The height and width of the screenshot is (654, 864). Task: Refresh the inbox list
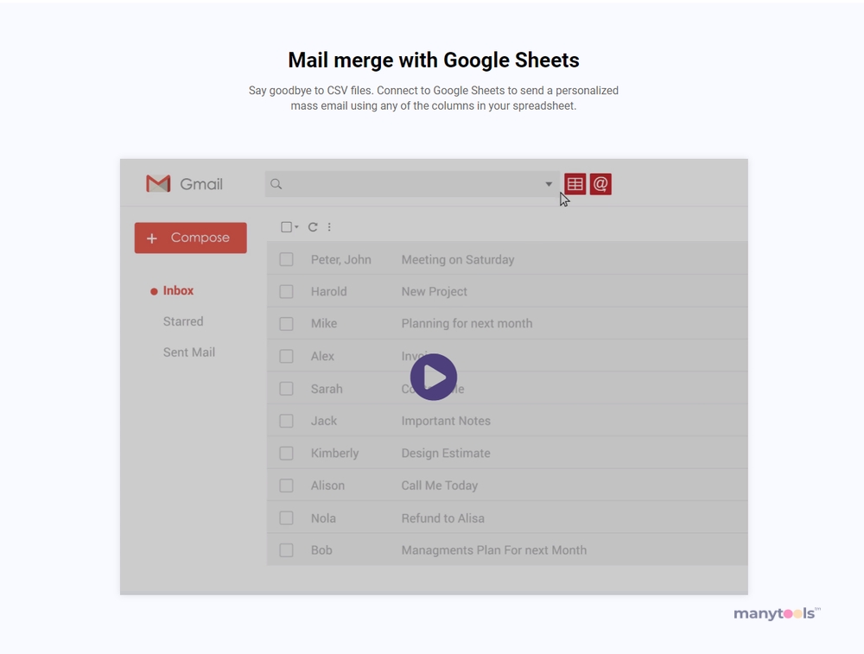tap(313, 227)
